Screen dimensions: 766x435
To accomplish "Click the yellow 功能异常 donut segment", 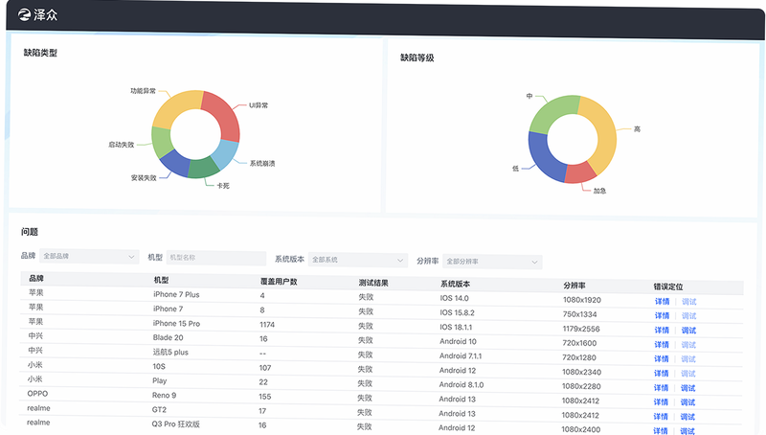I will (174, 107).
